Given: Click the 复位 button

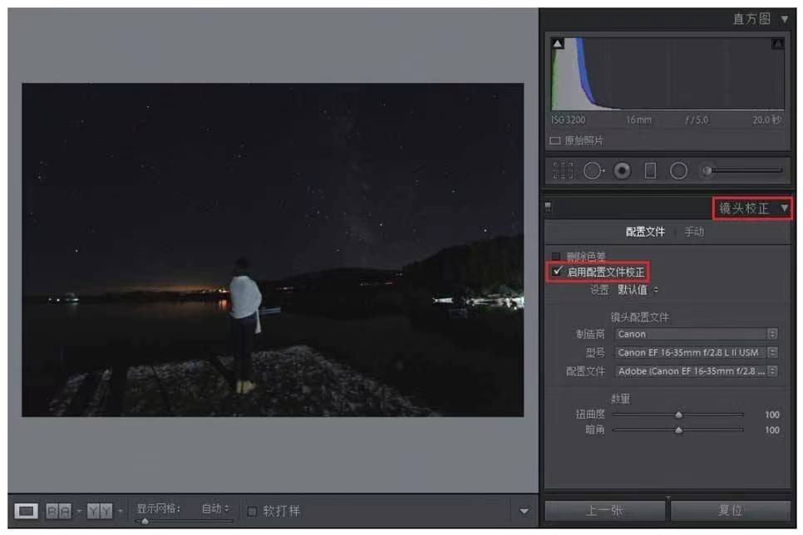Looking at the screenshot, I should [x=731, y=510].
